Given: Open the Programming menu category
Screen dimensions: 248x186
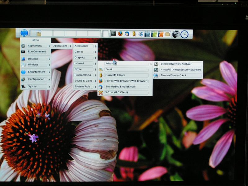Looking at the screenshot, I should pos(85,75).
